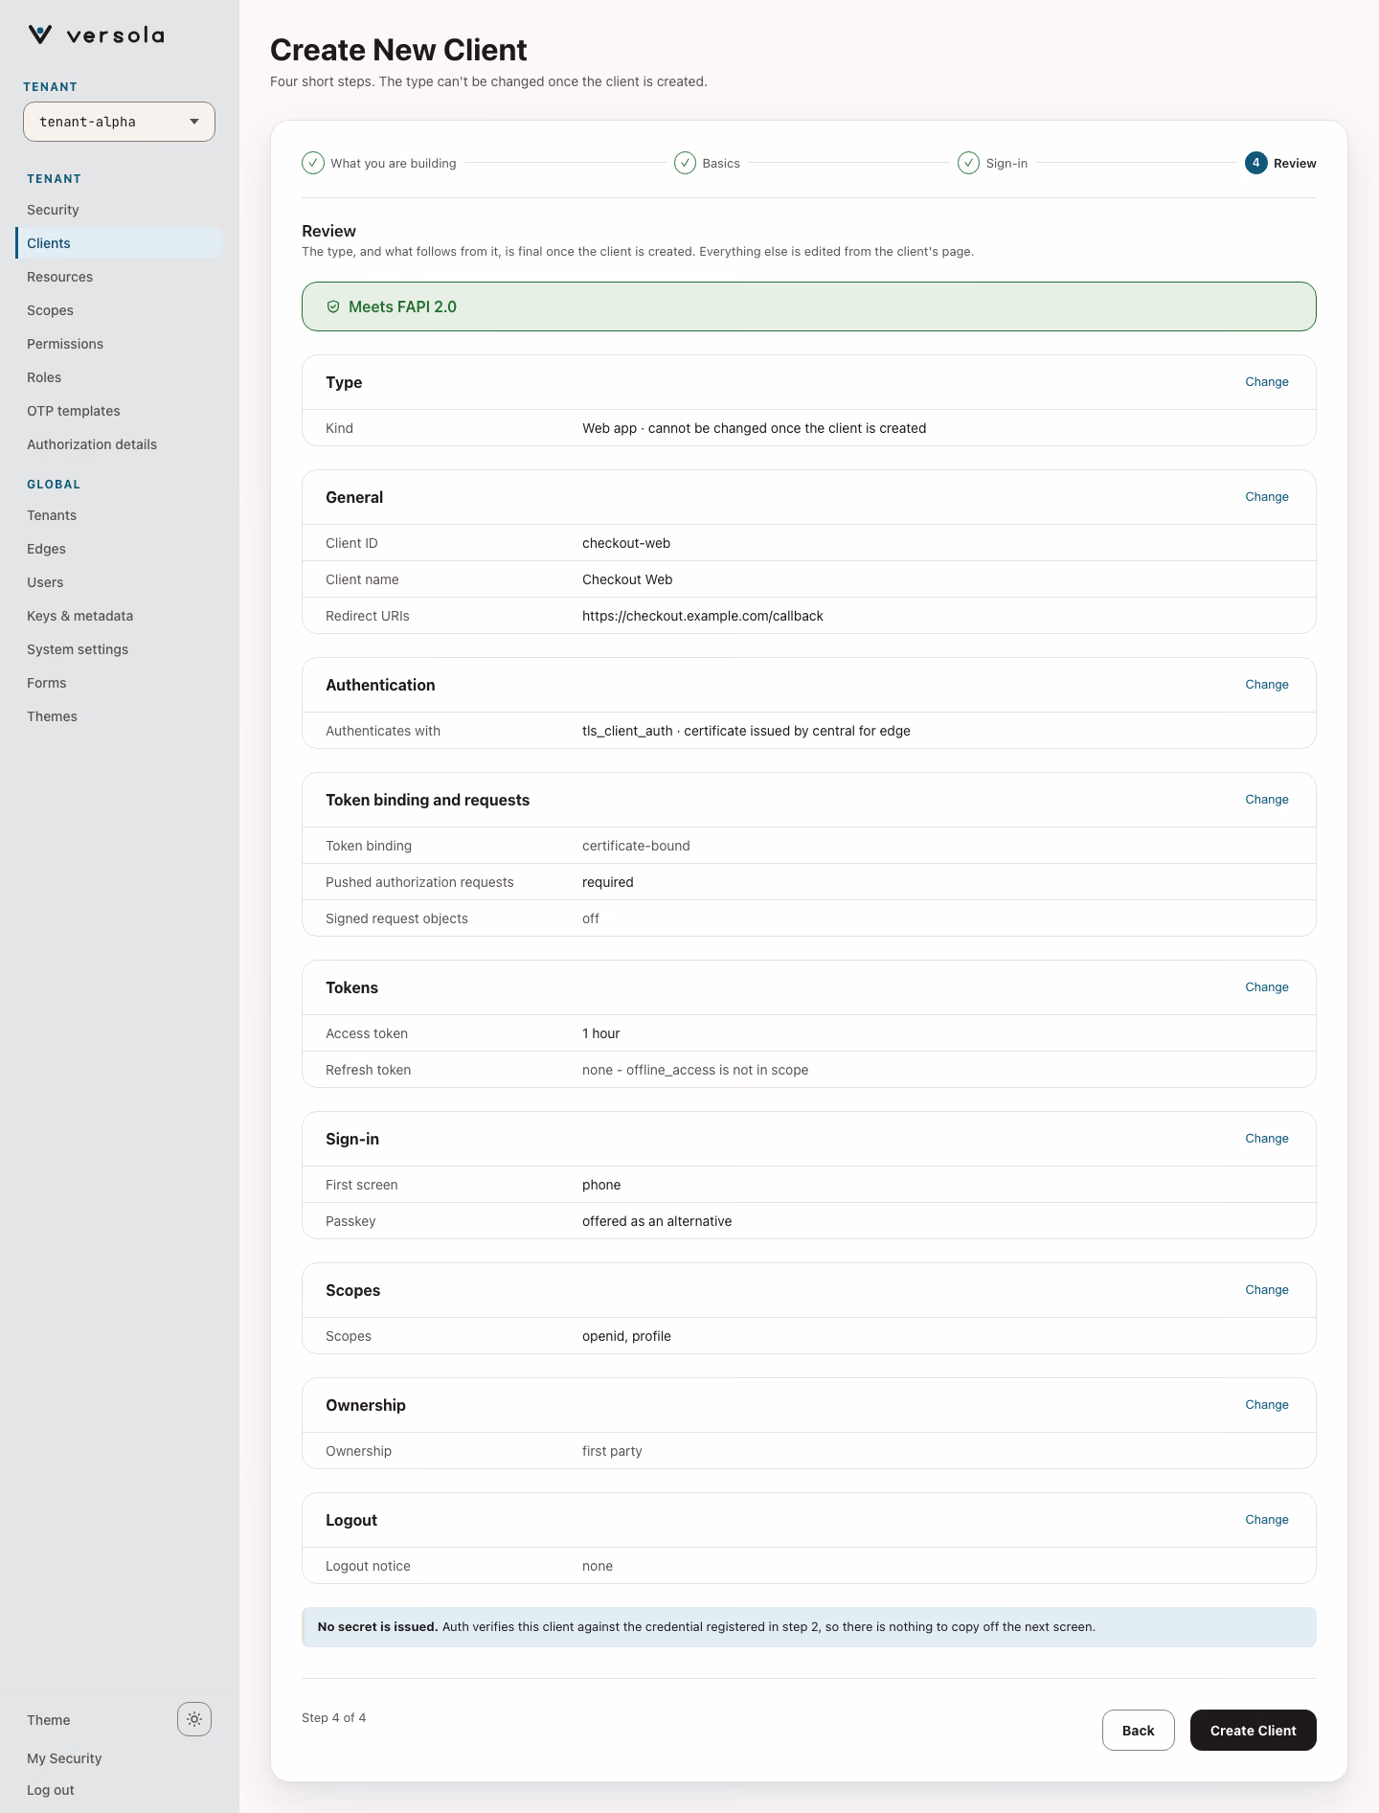Jump to the Sign-in wizard step label
1379x1813 pixels.
coord(1006,164)
